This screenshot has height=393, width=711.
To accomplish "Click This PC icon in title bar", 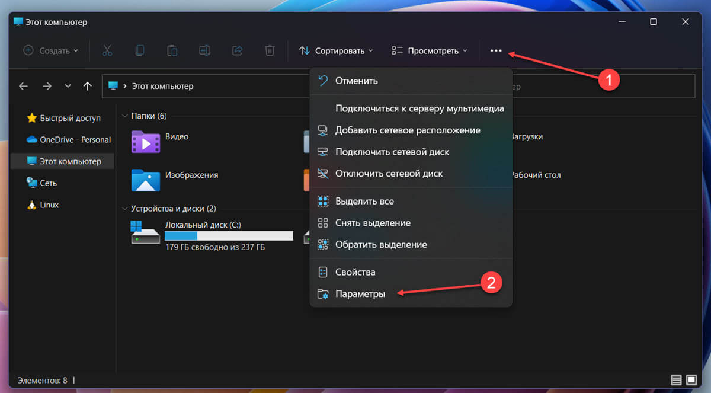I will (x=18, y=22).
